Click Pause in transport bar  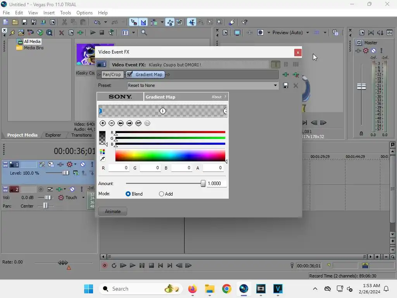(x=142, y=265)
